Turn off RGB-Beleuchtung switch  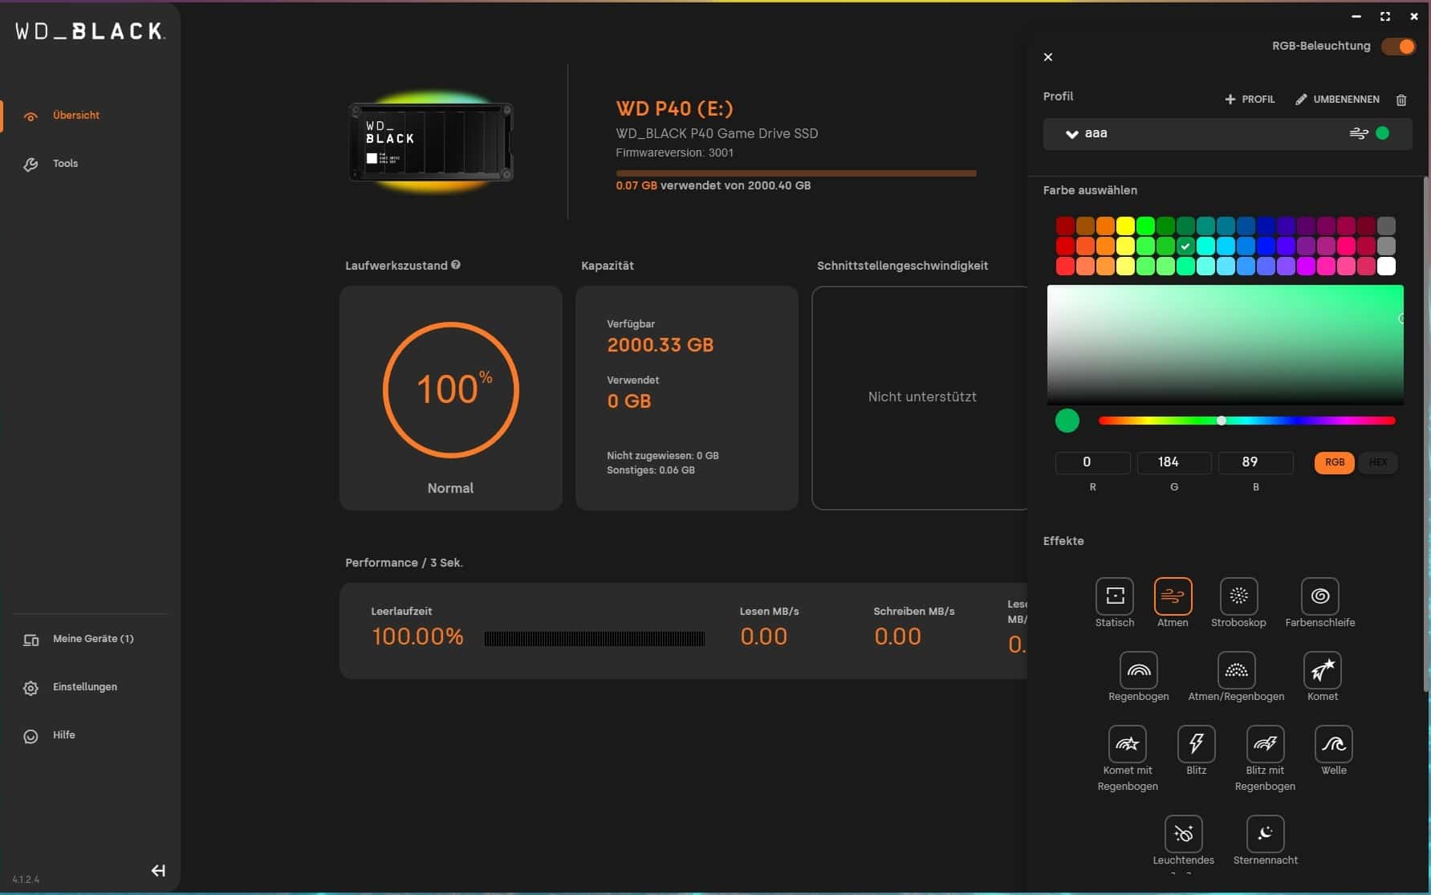[1398, 47]
